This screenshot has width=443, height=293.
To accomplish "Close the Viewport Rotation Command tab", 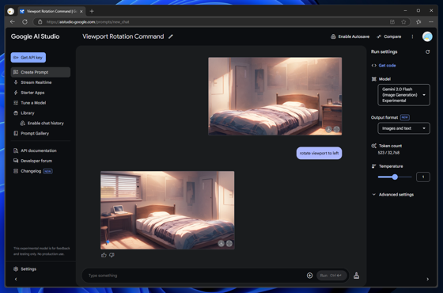I will pyautogui.click(x=81, y=11).
